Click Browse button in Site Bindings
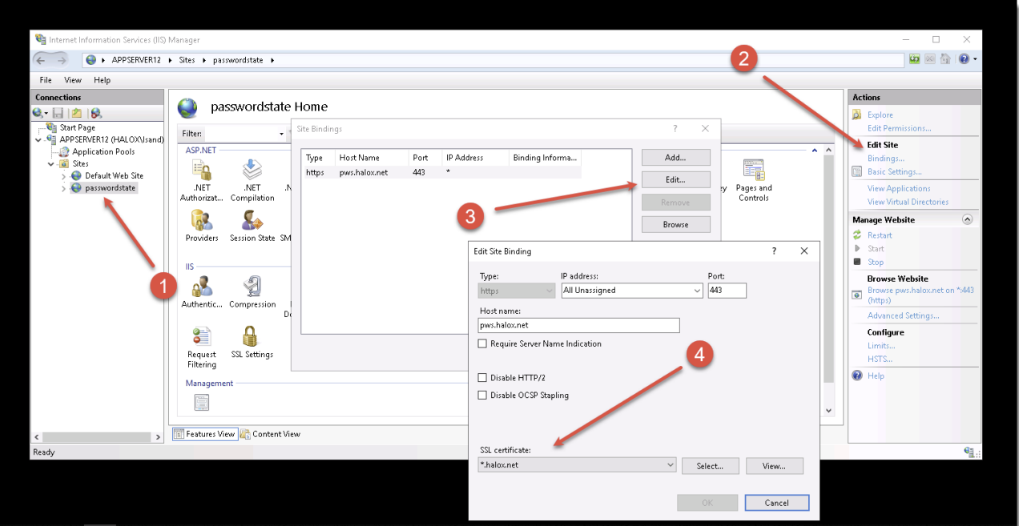 click(x=675, y=225)
